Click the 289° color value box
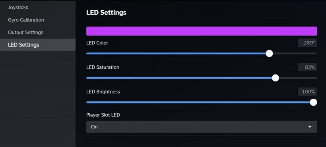The width and height of the screenshot is (326, 147). click(x=307, y=43)
